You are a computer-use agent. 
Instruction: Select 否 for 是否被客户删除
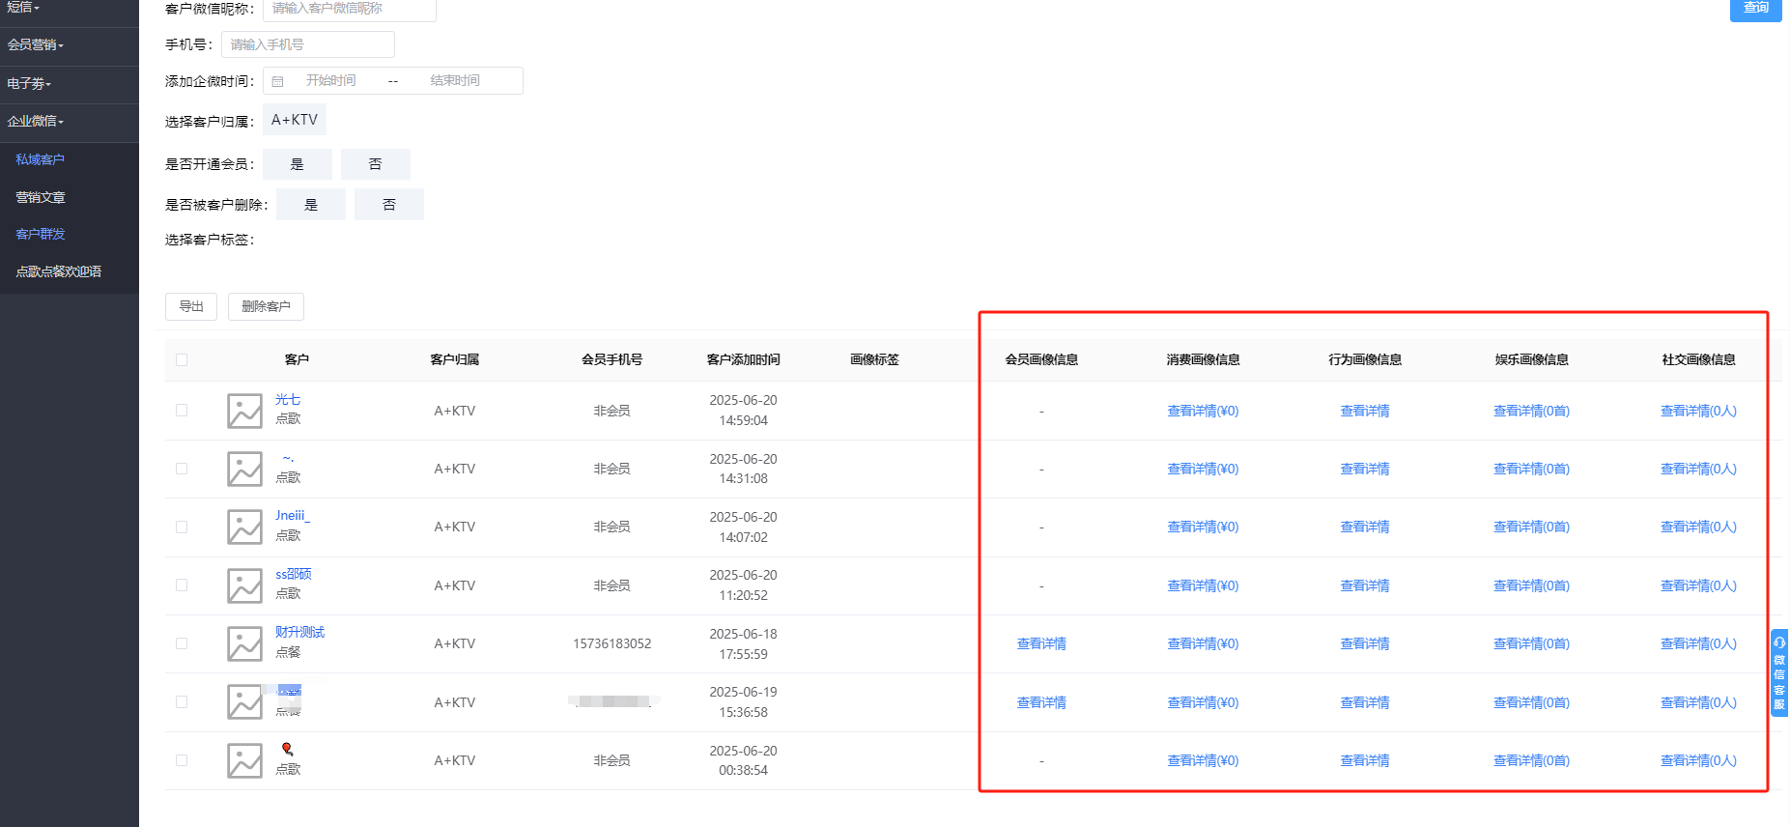[x=389, y=205]
